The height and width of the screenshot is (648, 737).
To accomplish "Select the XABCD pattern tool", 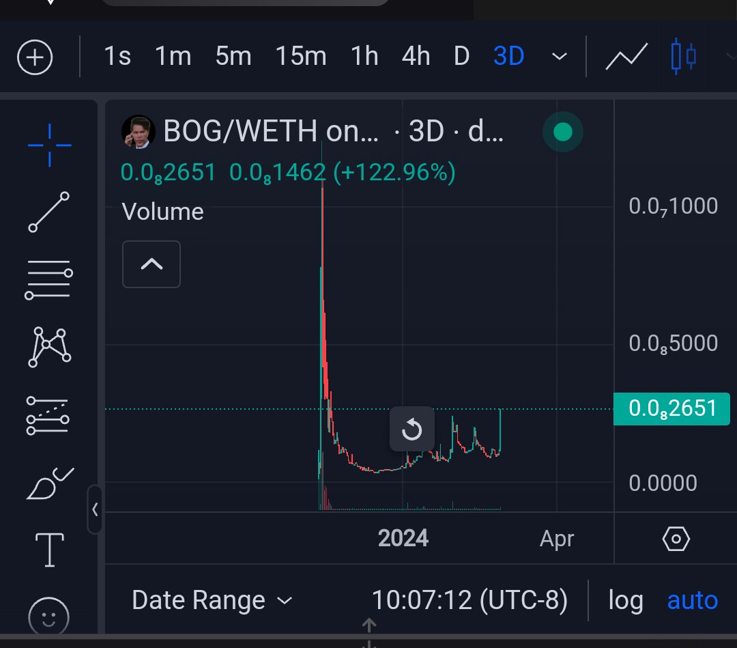I will 49,347.
